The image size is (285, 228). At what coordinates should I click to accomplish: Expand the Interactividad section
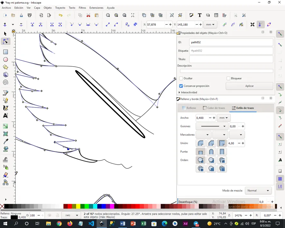click(188, 92)
